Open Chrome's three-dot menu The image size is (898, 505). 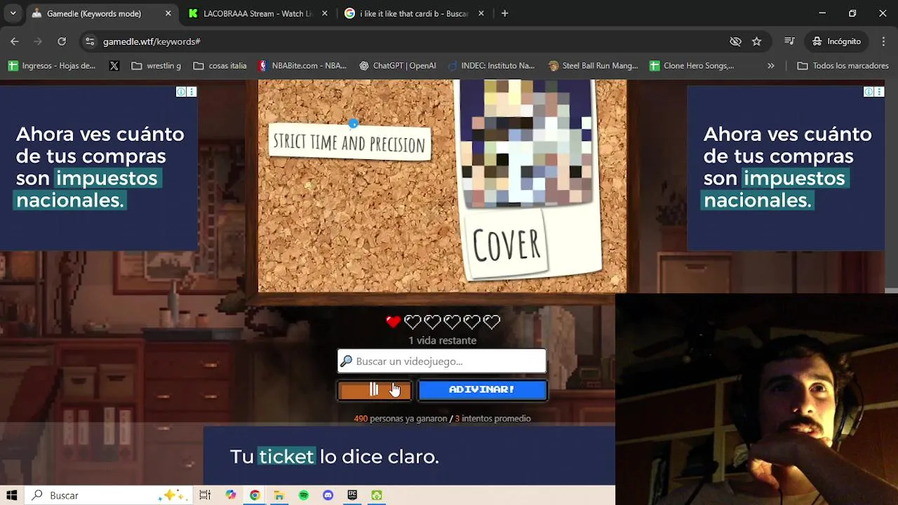pos(883,41)
